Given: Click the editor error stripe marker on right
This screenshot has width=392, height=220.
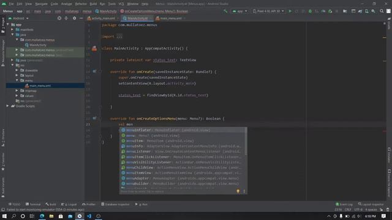Looking at the screenshot, I should (384, 131).
